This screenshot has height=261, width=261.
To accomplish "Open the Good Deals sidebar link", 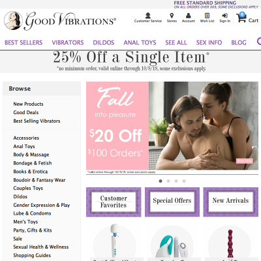I will pos(26,112).
